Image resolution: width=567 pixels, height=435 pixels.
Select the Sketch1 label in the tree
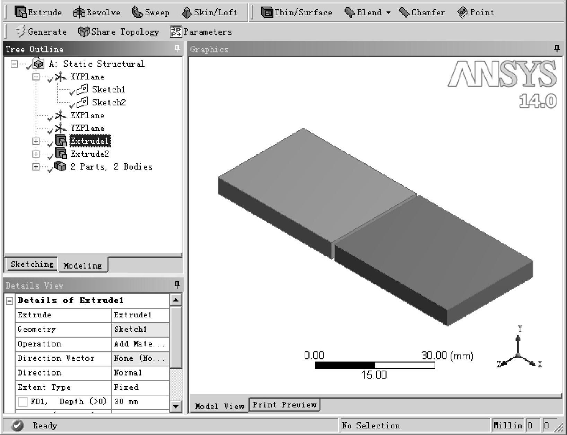(108, 89)
